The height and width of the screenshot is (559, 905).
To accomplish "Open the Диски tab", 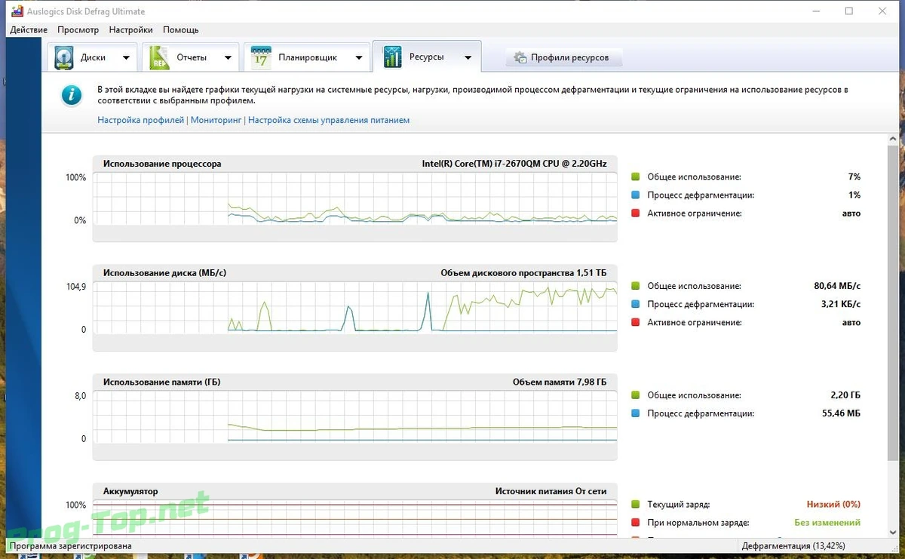I will (93, 57).
